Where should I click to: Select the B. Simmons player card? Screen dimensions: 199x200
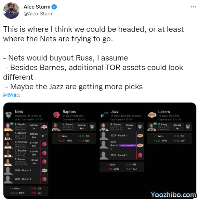[x=122, y=127]
